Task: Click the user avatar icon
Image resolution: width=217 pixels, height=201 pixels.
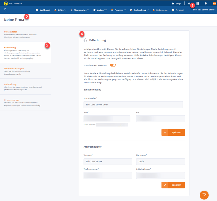Action: click(214, 3)
